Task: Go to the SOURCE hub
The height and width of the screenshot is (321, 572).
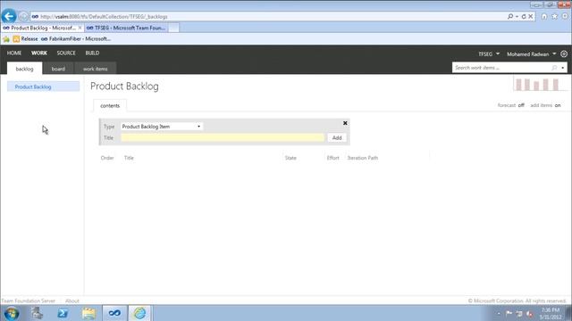Action: pyautogui.click(x=66, y=53)
